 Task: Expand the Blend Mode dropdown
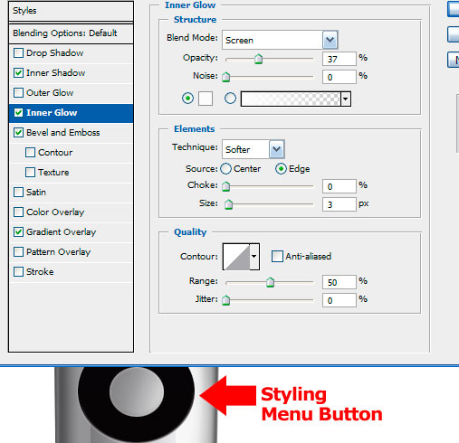330,40
